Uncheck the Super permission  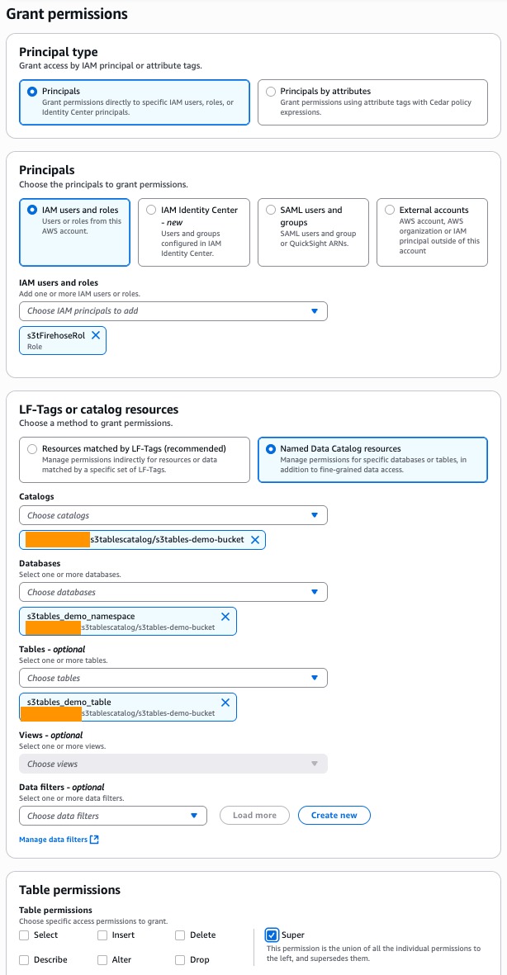click(x=272, y=935)
